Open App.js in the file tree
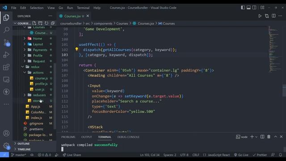Viewport: 286px width, 161px height. pyautogui.click(x=35, y=106)
